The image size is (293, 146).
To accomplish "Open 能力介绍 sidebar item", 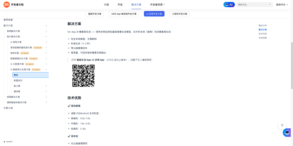I will coord(8,25).
